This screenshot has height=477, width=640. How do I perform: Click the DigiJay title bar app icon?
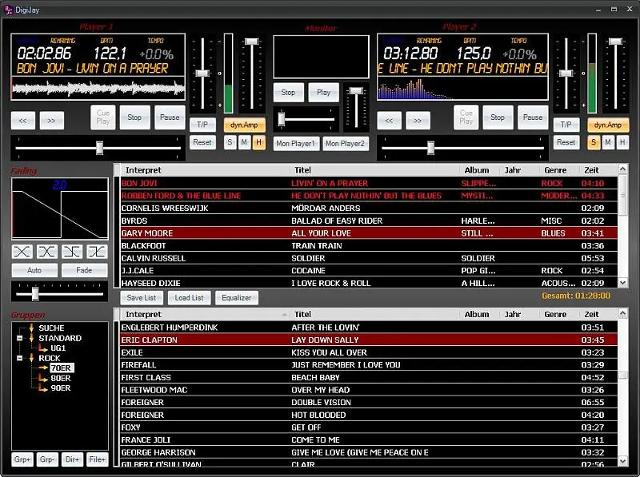click(10, 8)
